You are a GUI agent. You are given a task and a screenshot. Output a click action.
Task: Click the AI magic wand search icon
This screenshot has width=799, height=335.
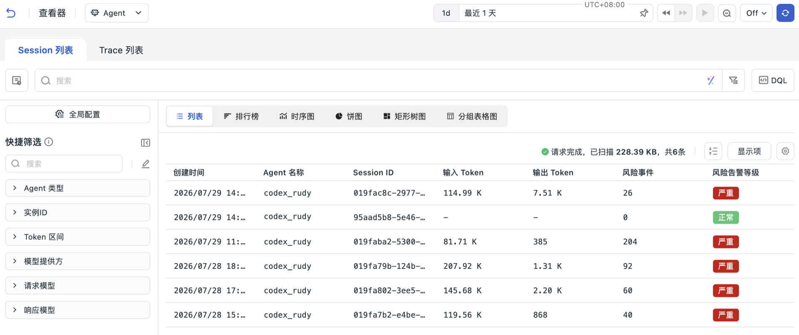tap(711, 80)
